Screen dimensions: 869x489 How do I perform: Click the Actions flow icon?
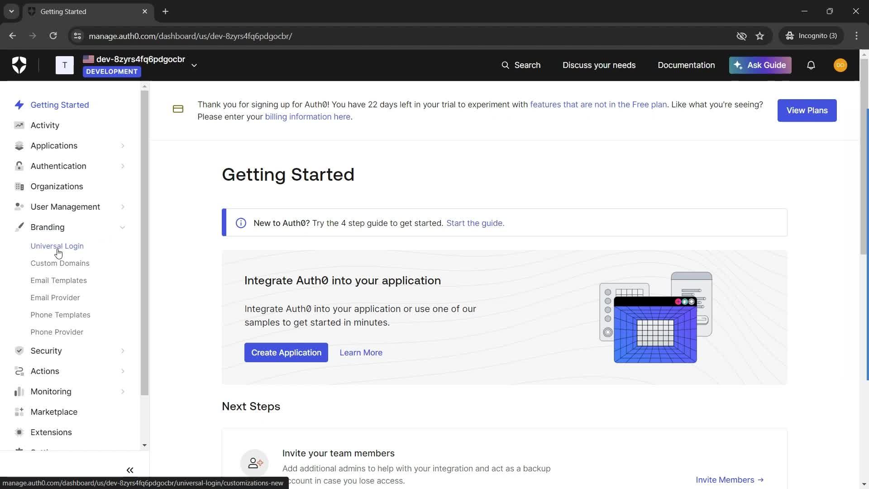coord(19,371)
